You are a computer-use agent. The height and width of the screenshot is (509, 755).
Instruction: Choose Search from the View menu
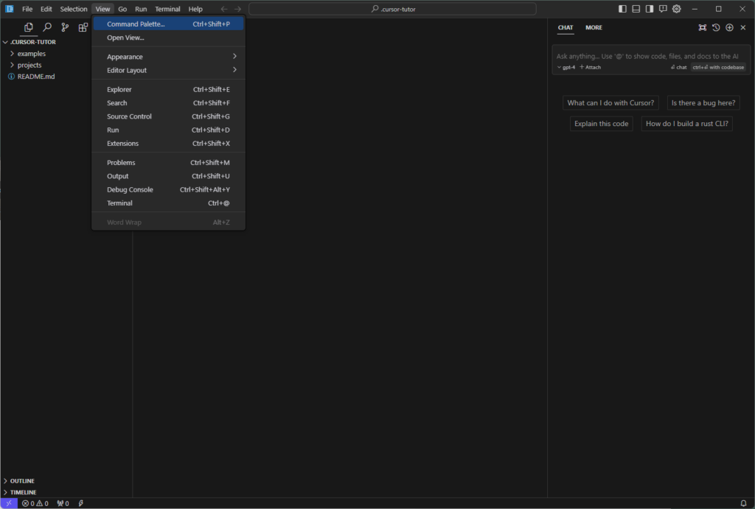169,102
